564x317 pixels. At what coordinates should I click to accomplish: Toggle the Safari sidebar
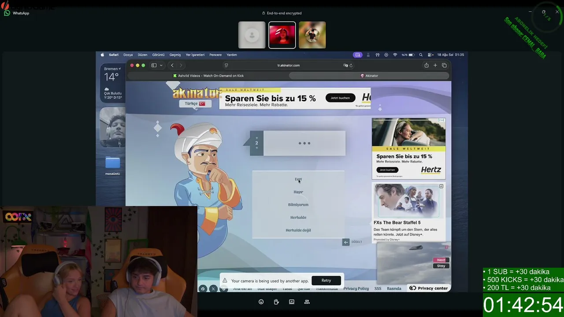(x=154, y=65)
